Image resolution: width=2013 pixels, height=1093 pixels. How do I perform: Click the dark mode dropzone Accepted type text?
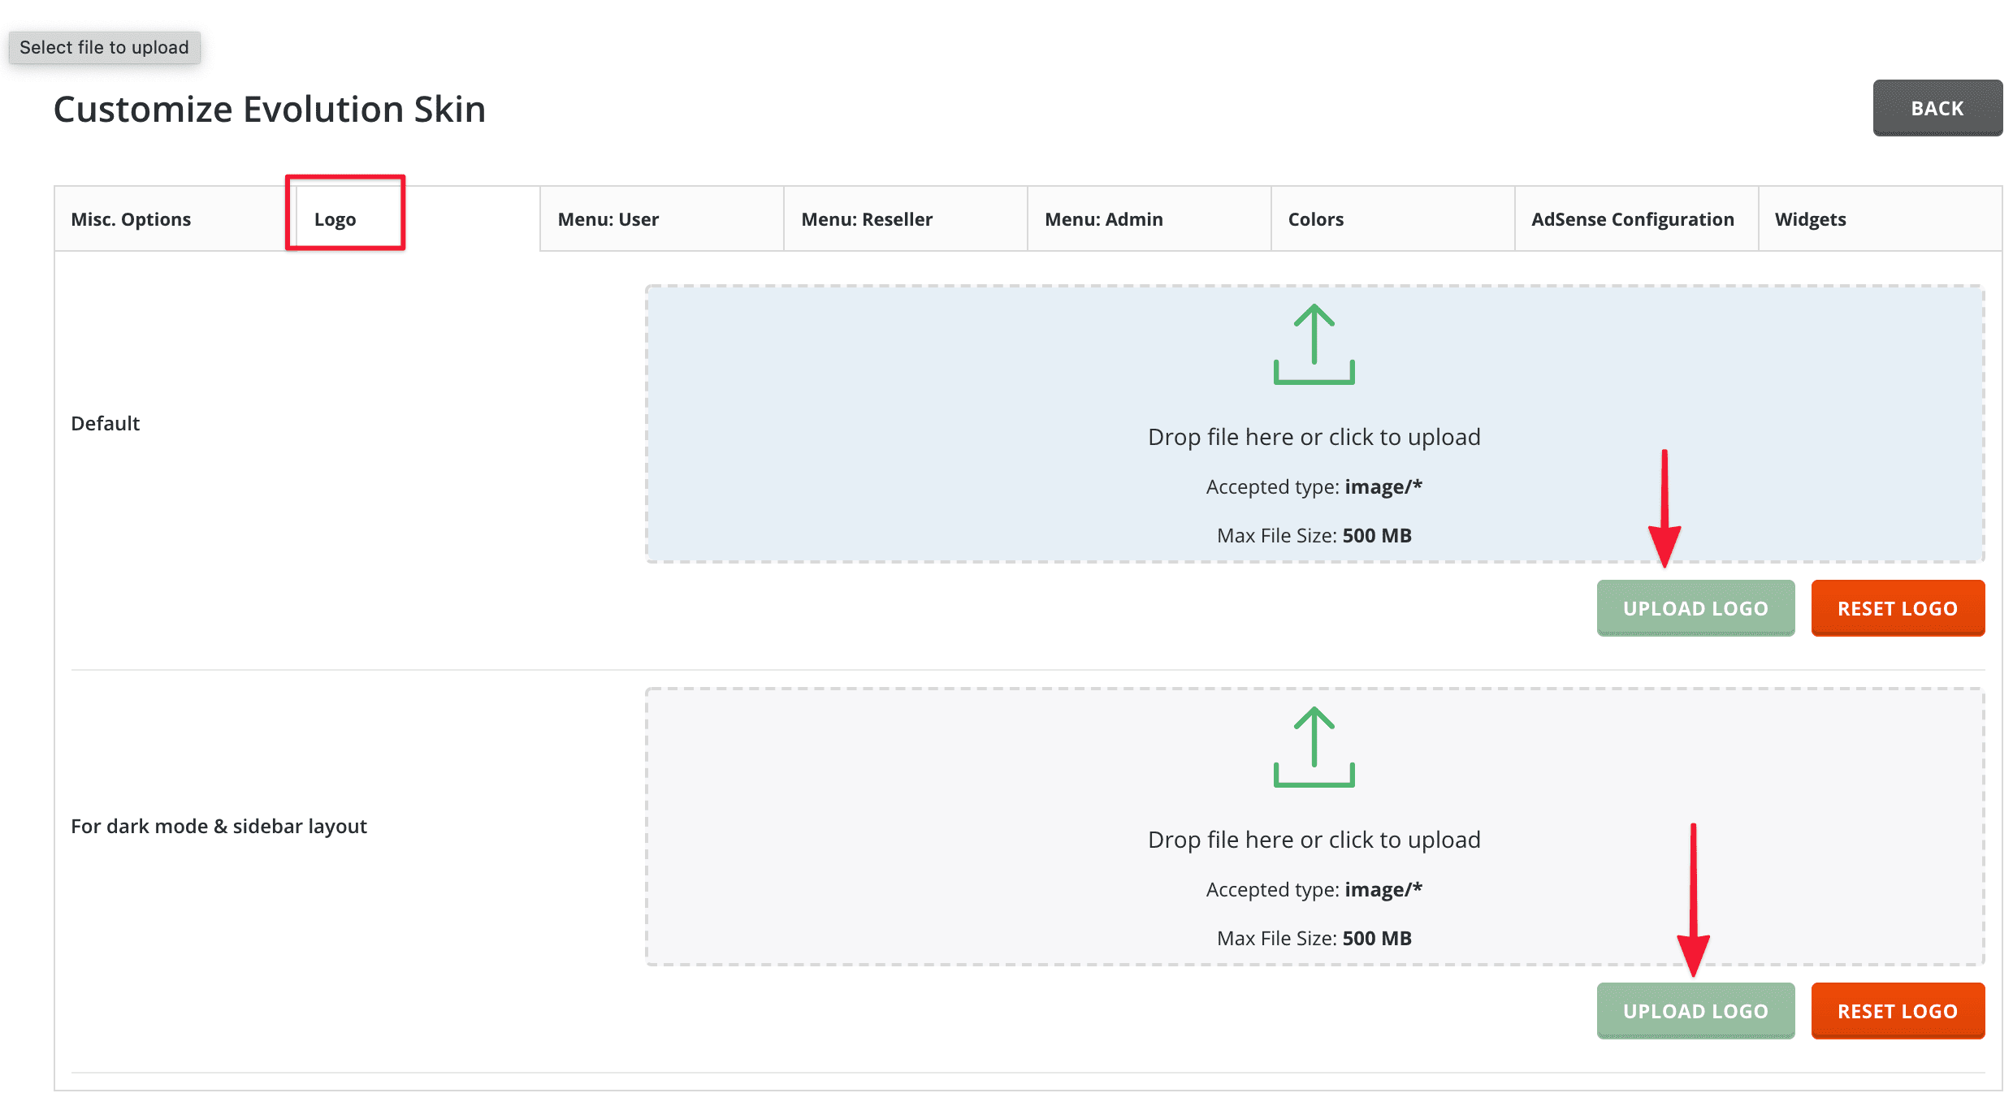click(1314, 890)
